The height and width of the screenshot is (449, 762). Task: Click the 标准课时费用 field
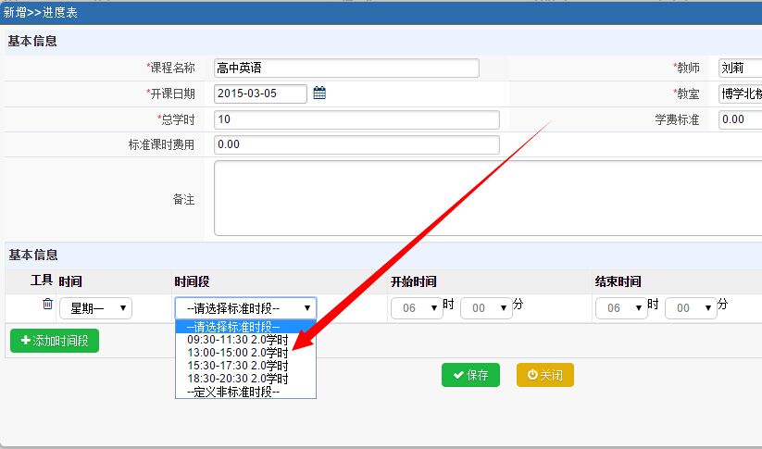(356, 144)
